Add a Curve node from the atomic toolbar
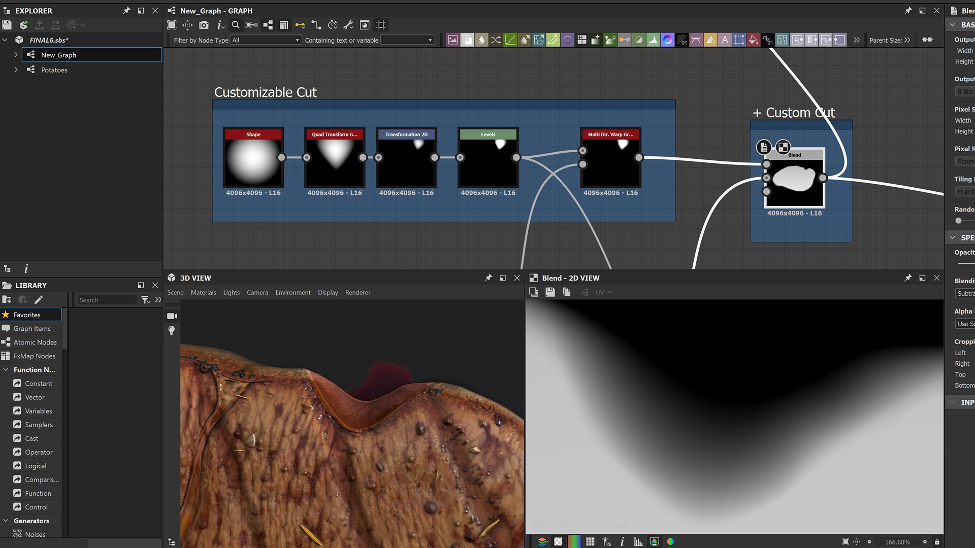 510,40
